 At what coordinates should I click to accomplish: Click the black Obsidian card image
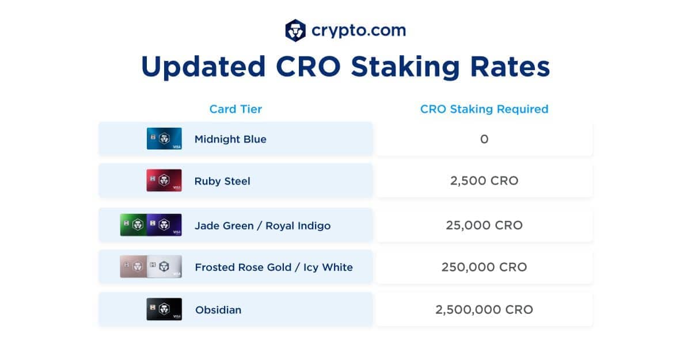(164, 309)
